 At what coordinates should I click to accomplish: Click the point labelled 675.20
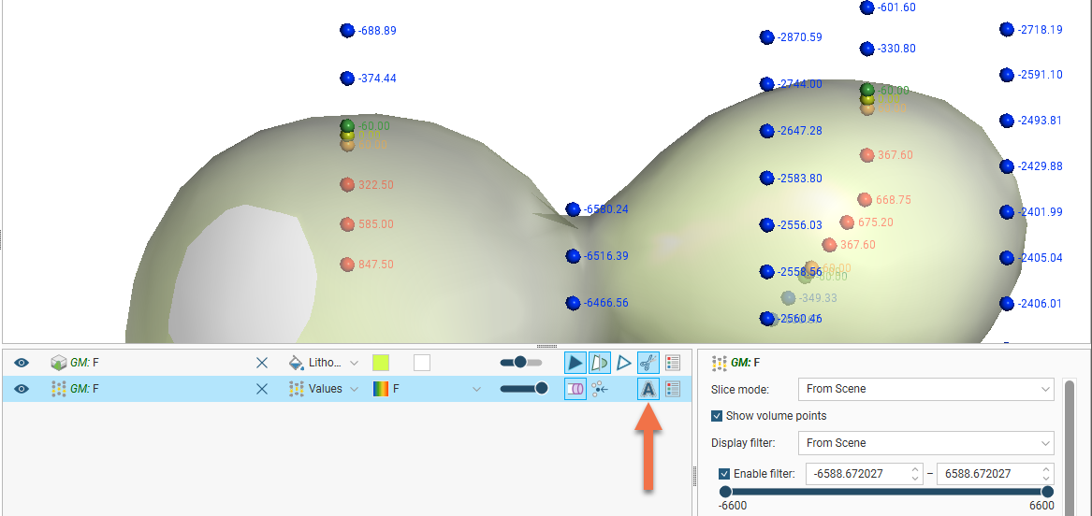coord(847,222)
